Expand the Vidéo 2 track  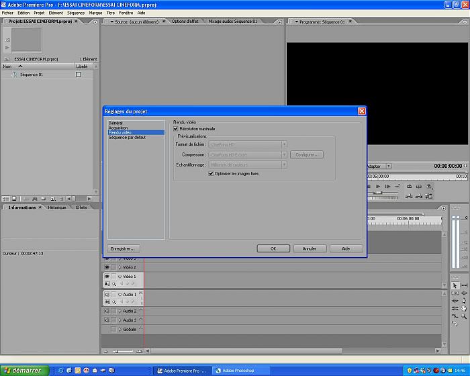pos(120,267)
